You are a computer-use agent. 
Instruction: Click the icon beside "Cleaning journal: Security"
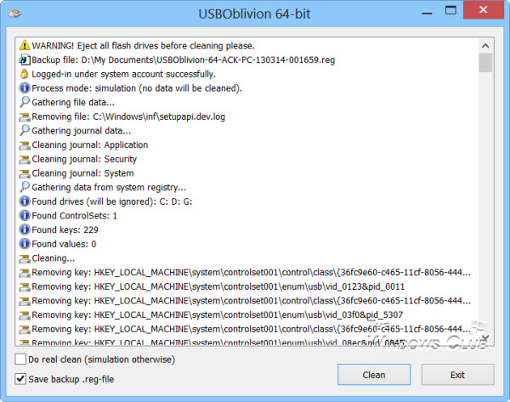pos(25,160)
